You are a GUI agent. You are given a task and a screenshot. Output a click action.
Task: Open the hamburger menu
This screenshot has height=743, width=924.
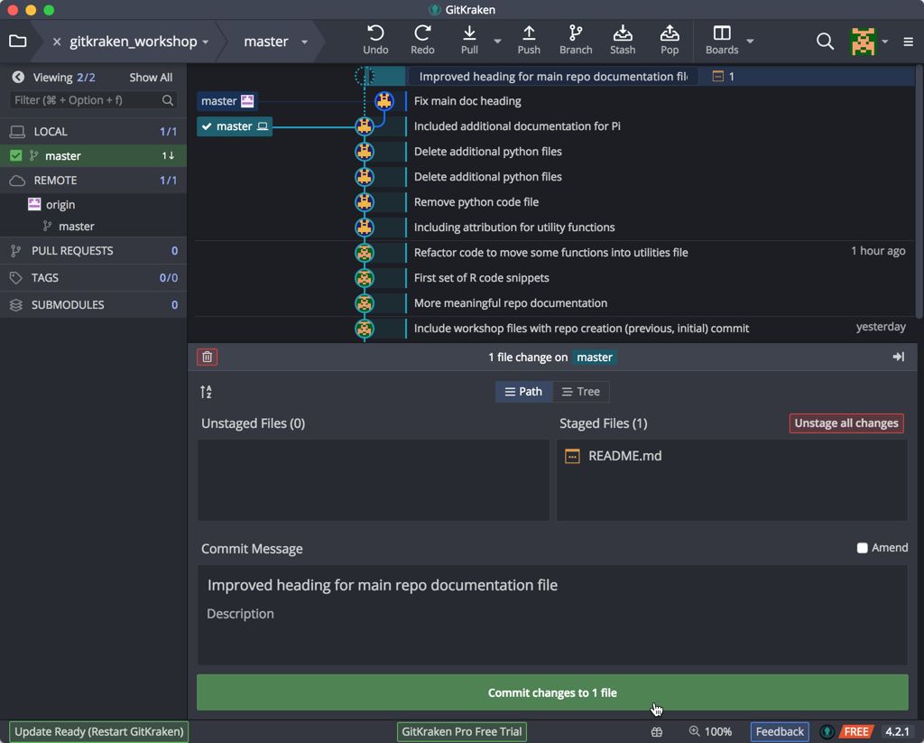[x=908, y=42]
